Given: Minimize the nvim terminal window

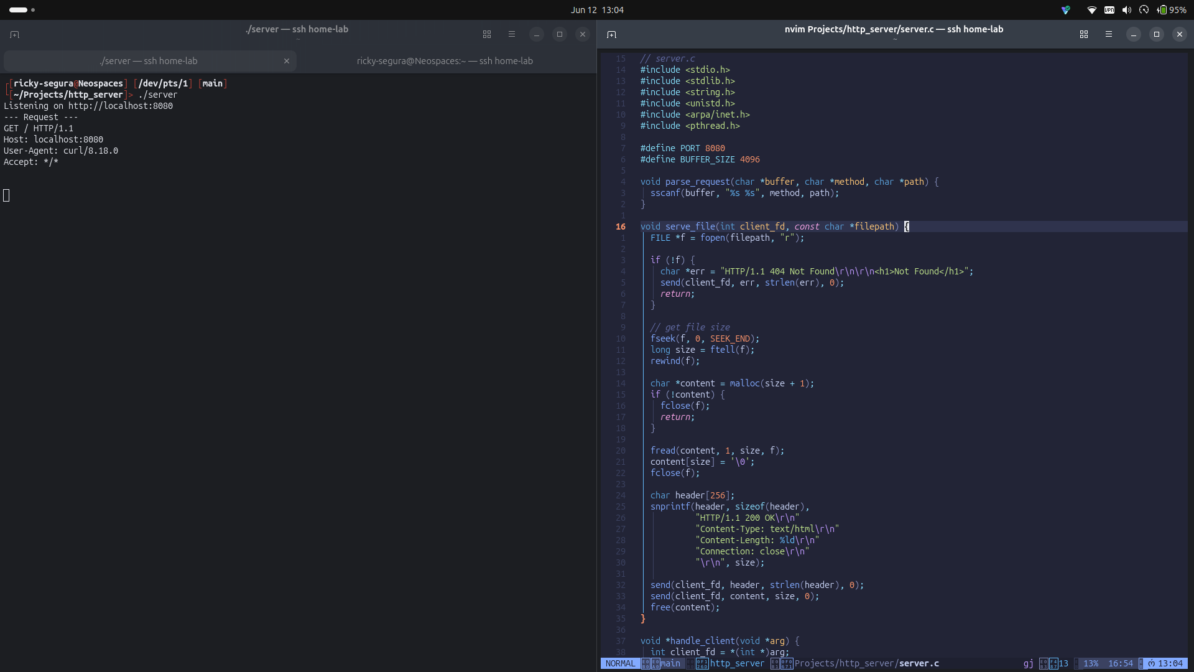Looking at the screenshot, I should click(x=1134, y=34).
